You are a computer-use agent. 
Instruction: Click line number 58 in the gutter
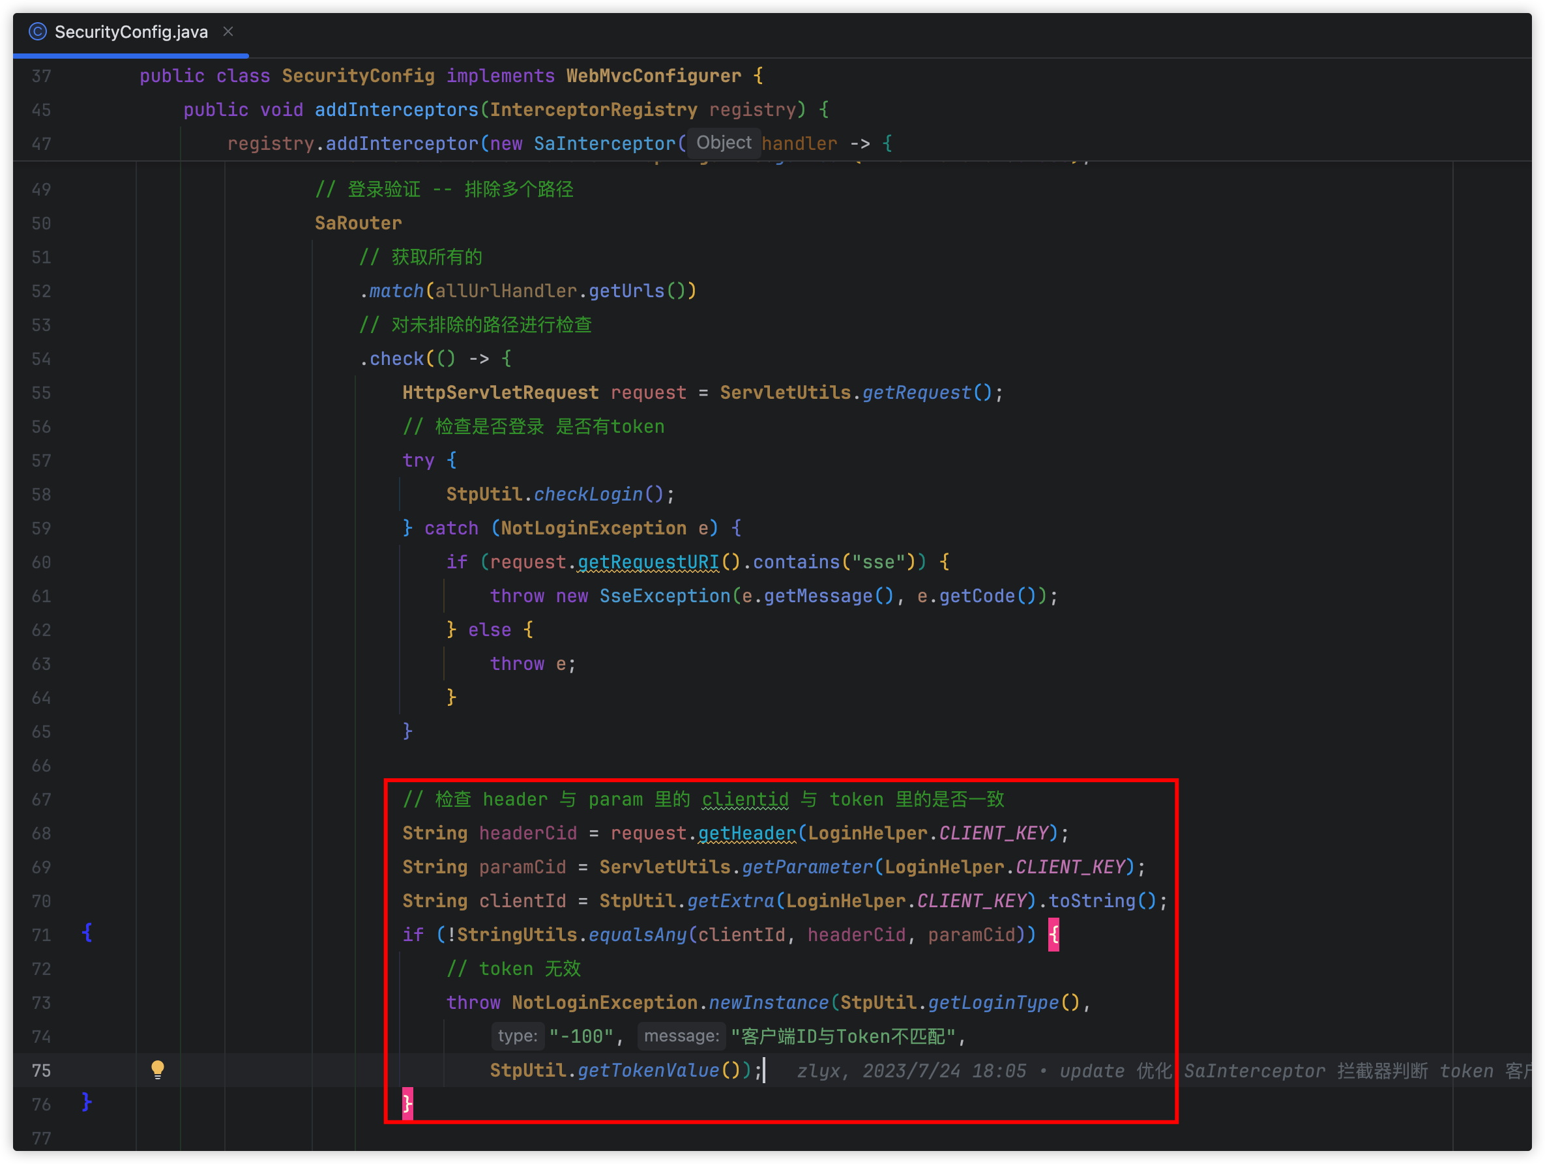41,495
